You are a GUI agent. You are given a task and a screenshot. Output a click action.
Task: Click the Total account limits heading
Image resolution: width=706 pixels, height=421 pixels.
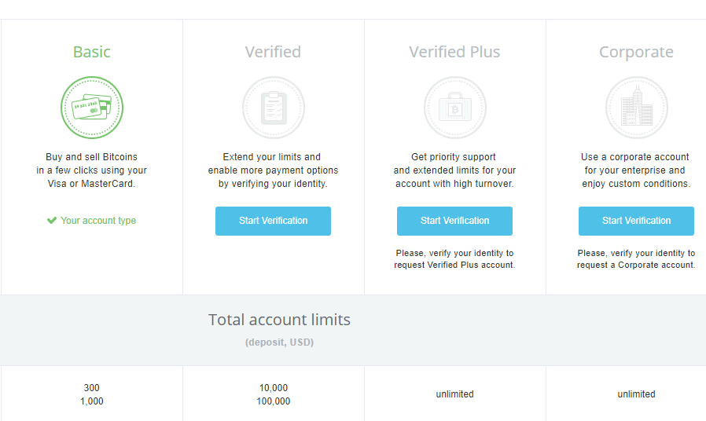[279, 320]
